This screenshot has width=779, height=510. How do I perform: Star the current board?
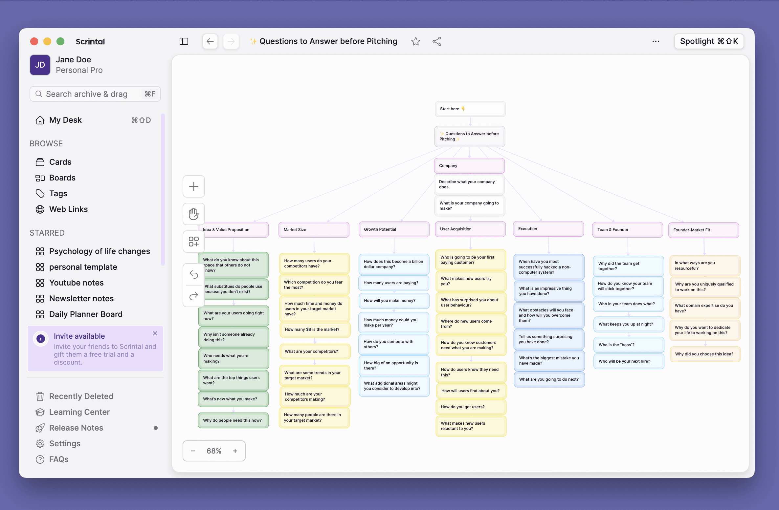coord(415,41)
